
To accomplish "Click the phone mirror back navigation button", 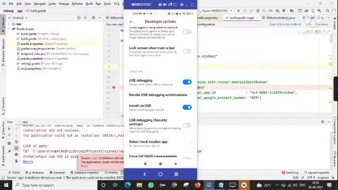I will click(x=145, y=174).
